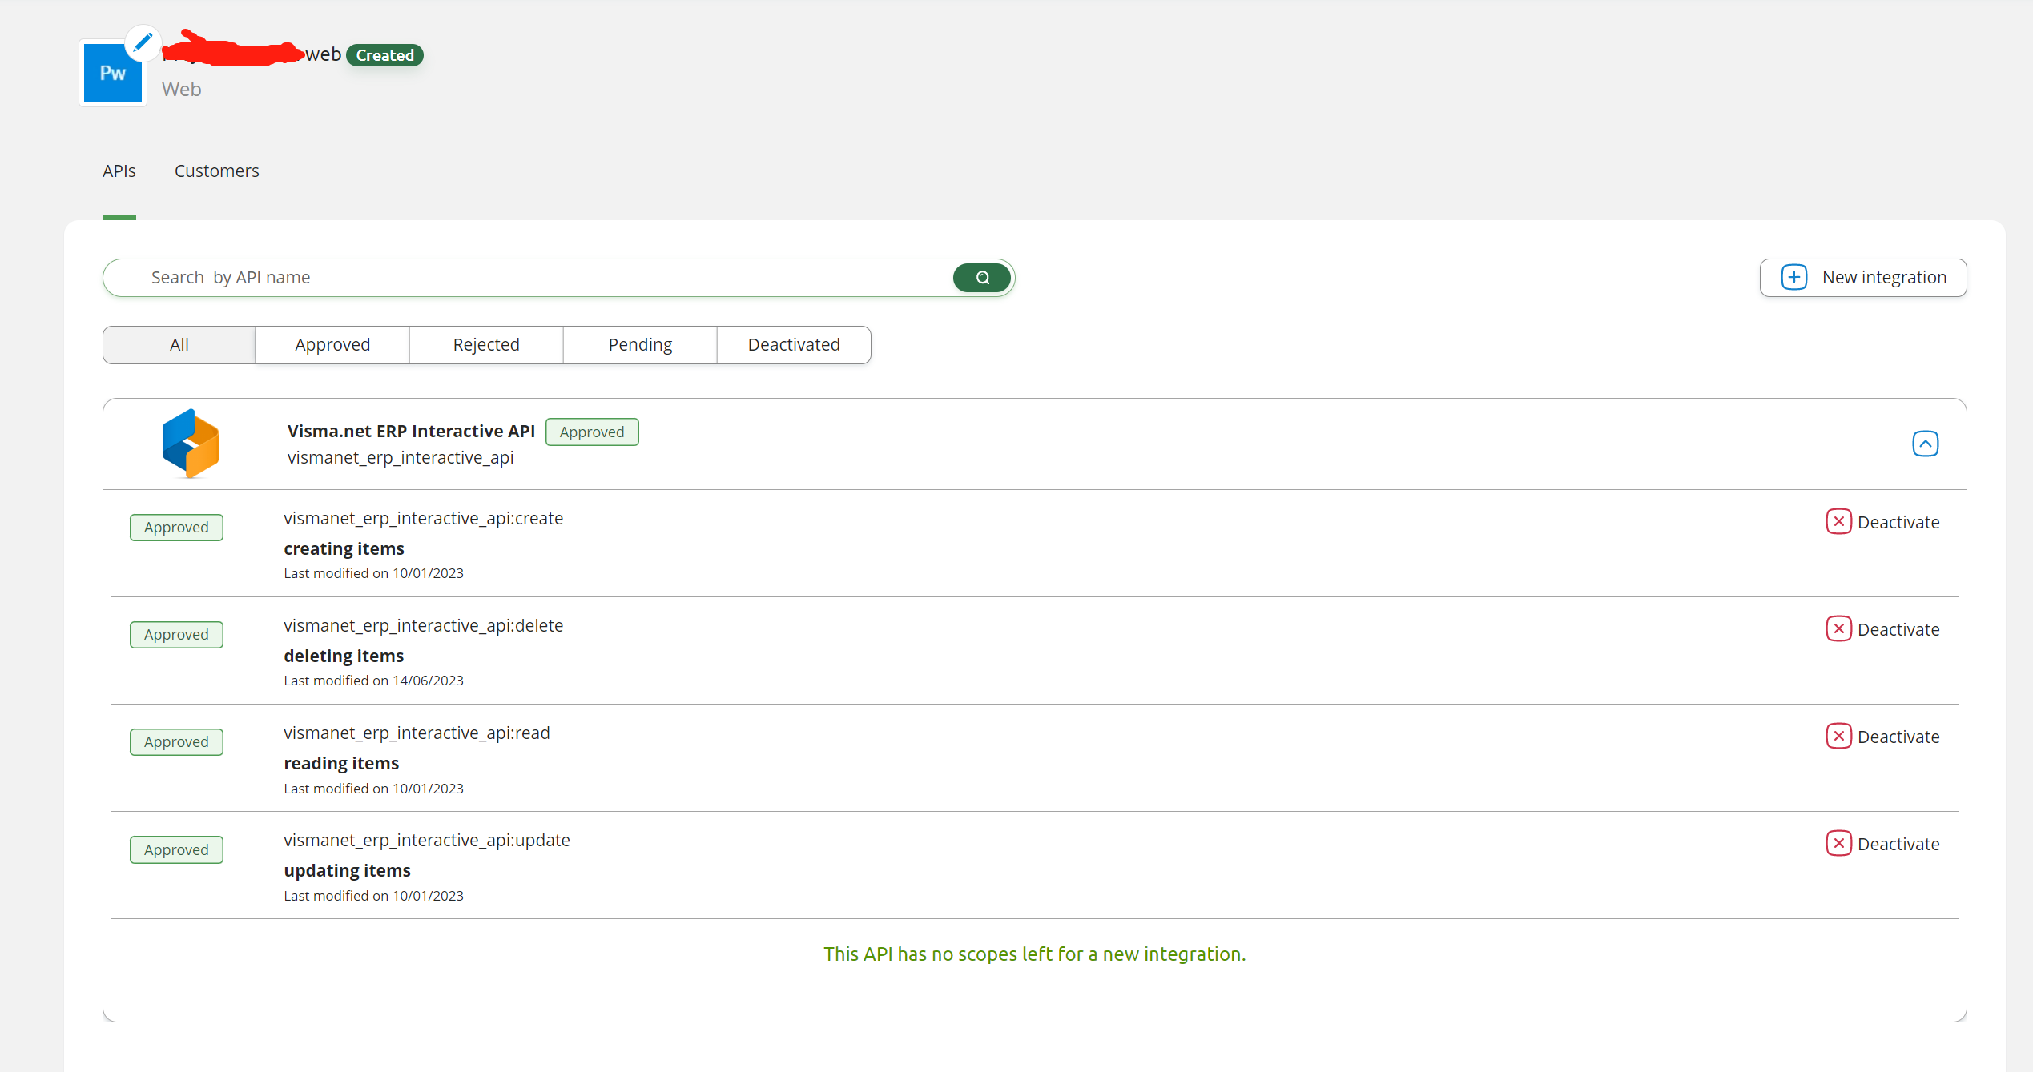Select the Deactivated filter option
The height and width of the screenshot is (1072, 2033).
click(x=793, y=344)
